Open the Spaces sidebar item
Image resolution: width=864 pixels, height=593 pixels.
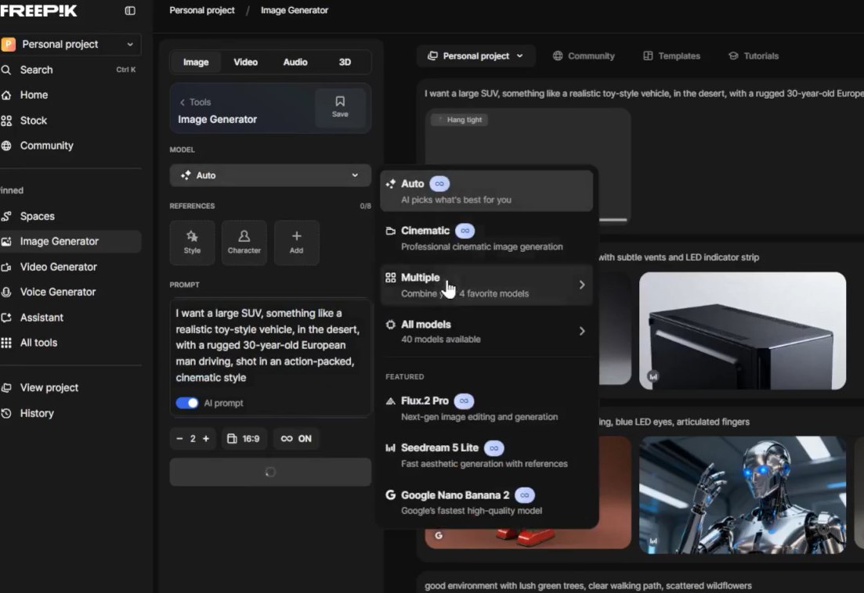coord(37,216)
